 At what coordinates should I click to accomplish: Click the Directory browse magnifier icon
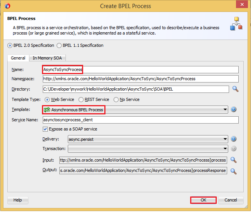pos(235,89)
